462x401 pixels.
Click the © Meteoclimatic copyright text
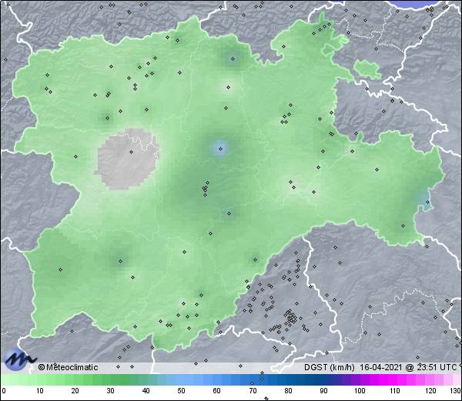[x=68, y=367]
